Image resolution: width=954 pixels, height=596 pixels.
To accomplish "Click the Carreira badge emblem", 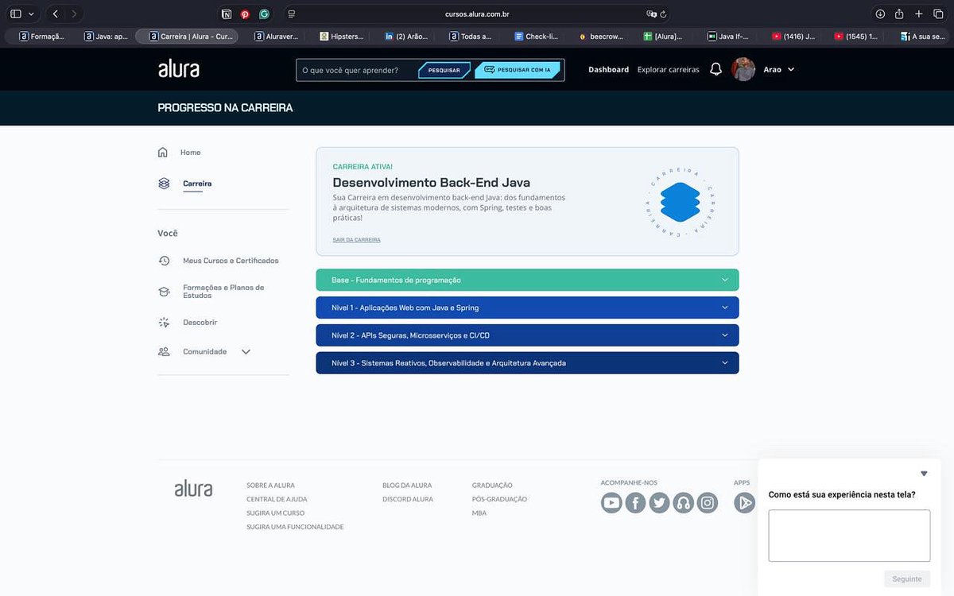I will coord(680,202).
